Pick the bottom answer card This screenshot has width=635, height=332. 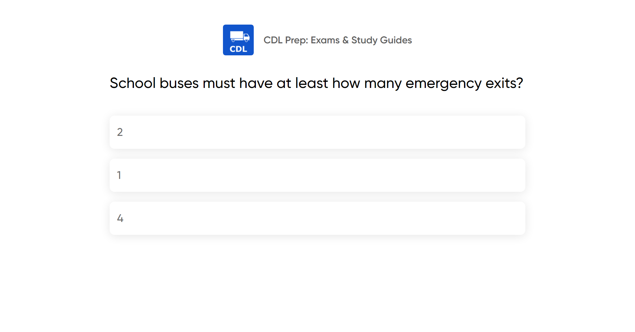tap(317, 218)
